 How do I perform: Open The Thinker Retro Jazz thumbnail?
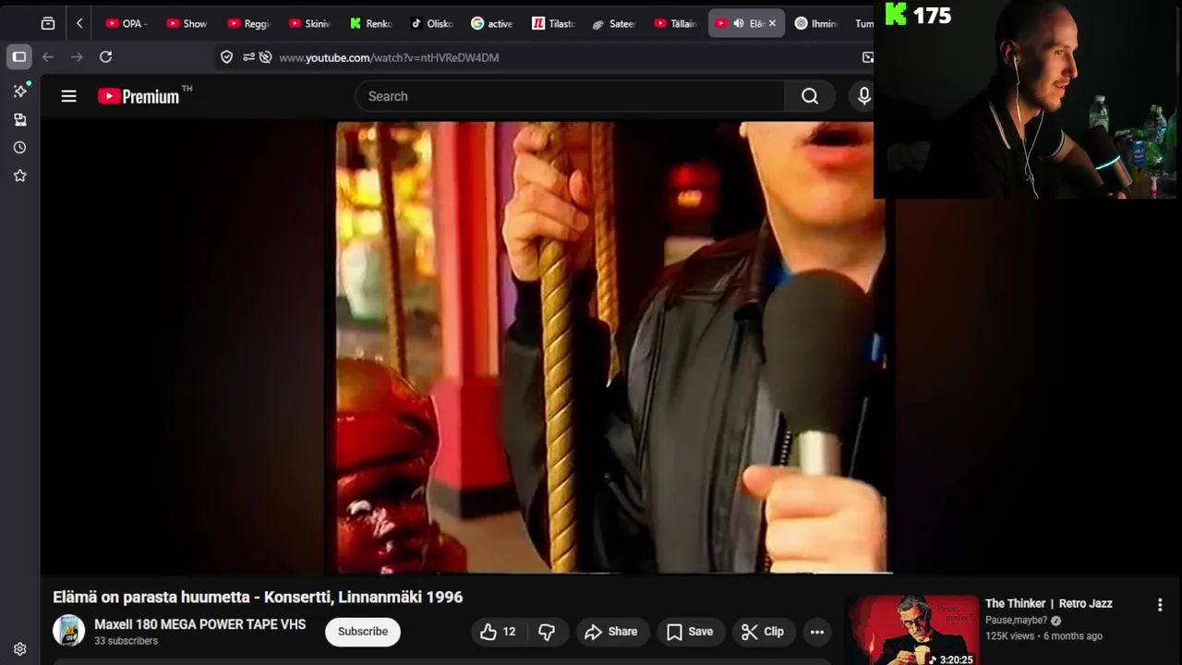pos(912,630)
